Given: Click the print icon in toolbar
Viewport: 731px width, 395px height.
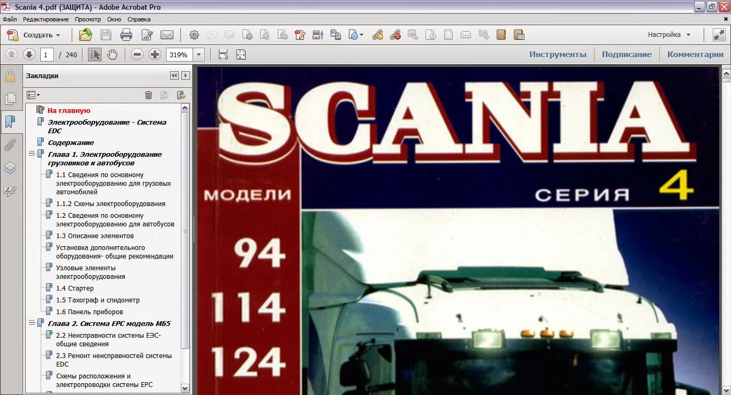Looking at the screenshot, I should pyautogui.click(x=126, y=35).
